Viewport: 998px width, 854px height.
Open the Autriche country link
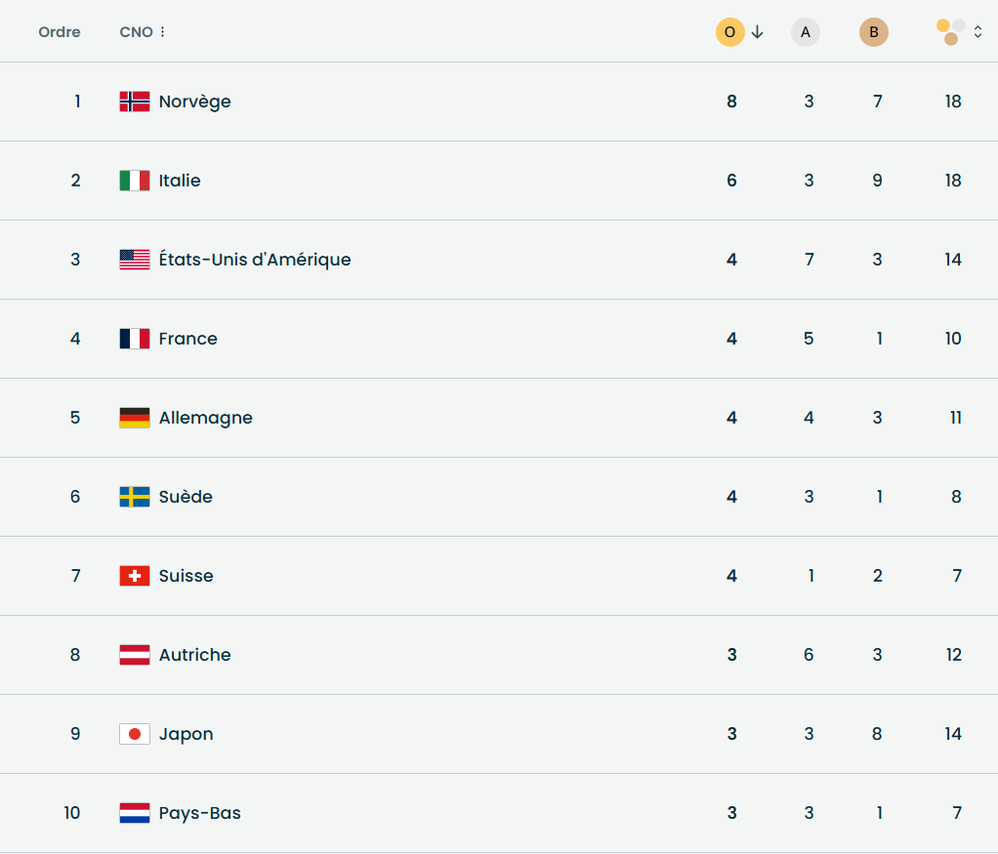click(x=194, y=655)
